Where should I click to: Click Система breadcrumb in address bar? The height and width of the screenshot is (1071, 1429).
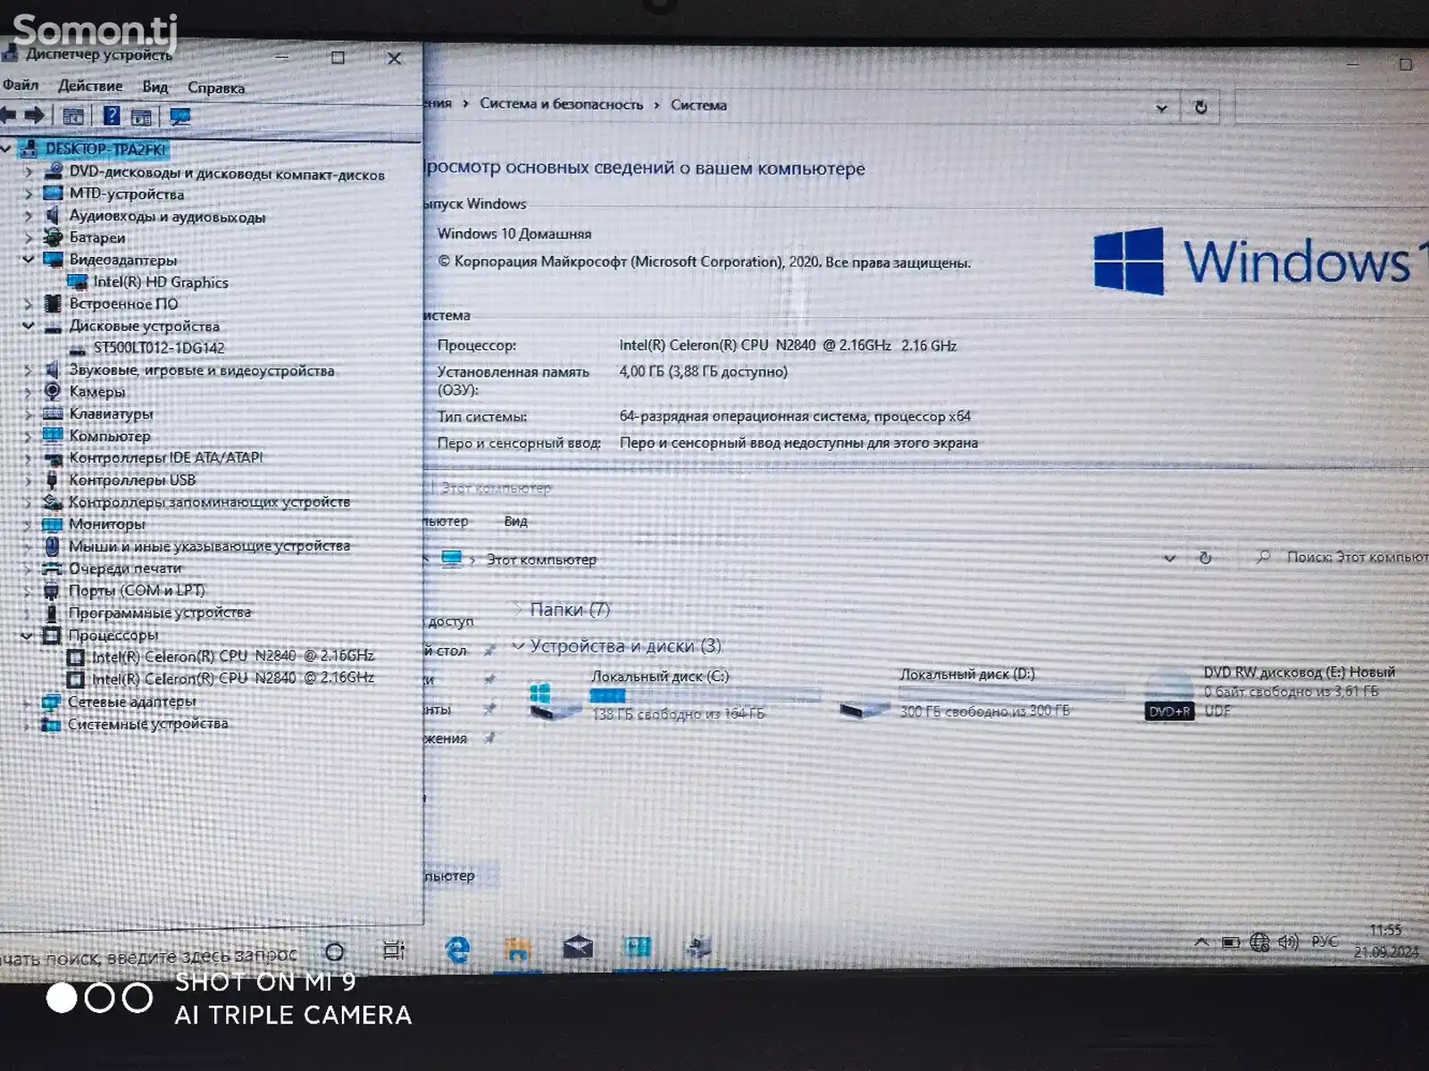coord(698,105)
